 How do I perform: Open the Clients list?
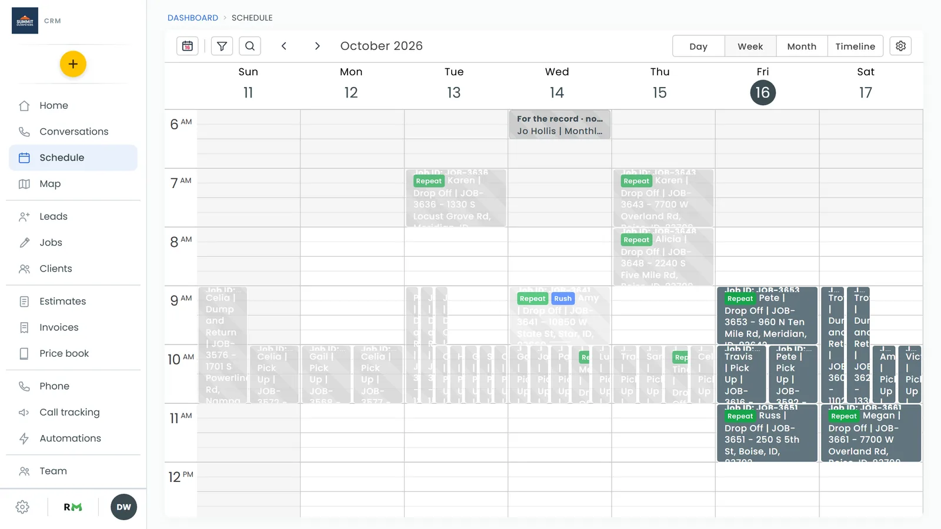pyautogui.click(x=73, y=269)
